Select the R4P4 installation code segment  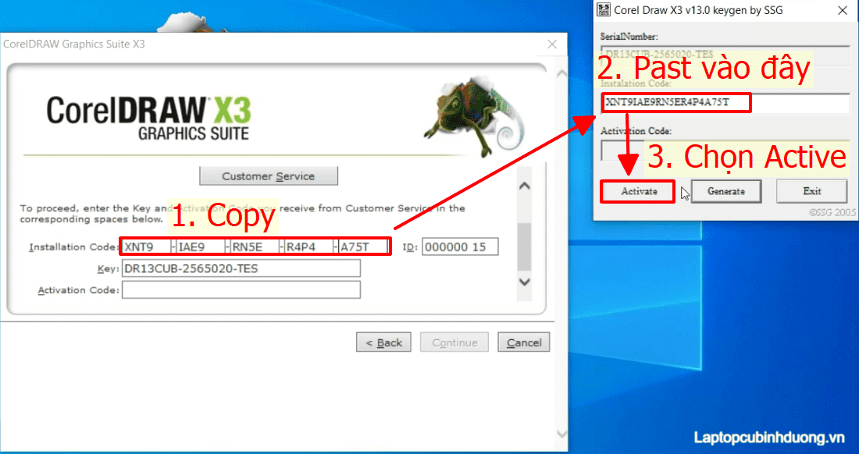(308, 247)
